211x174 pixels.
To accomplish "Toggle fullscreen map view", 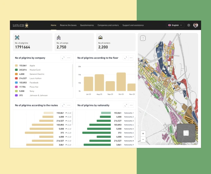I will (x=143, y=38).
